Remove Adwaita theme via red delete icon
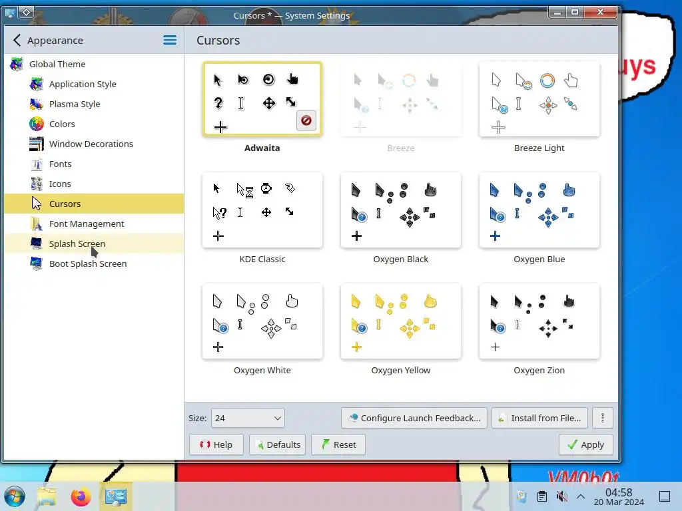The width and height of the screenshot is (682, 511). 306,120
